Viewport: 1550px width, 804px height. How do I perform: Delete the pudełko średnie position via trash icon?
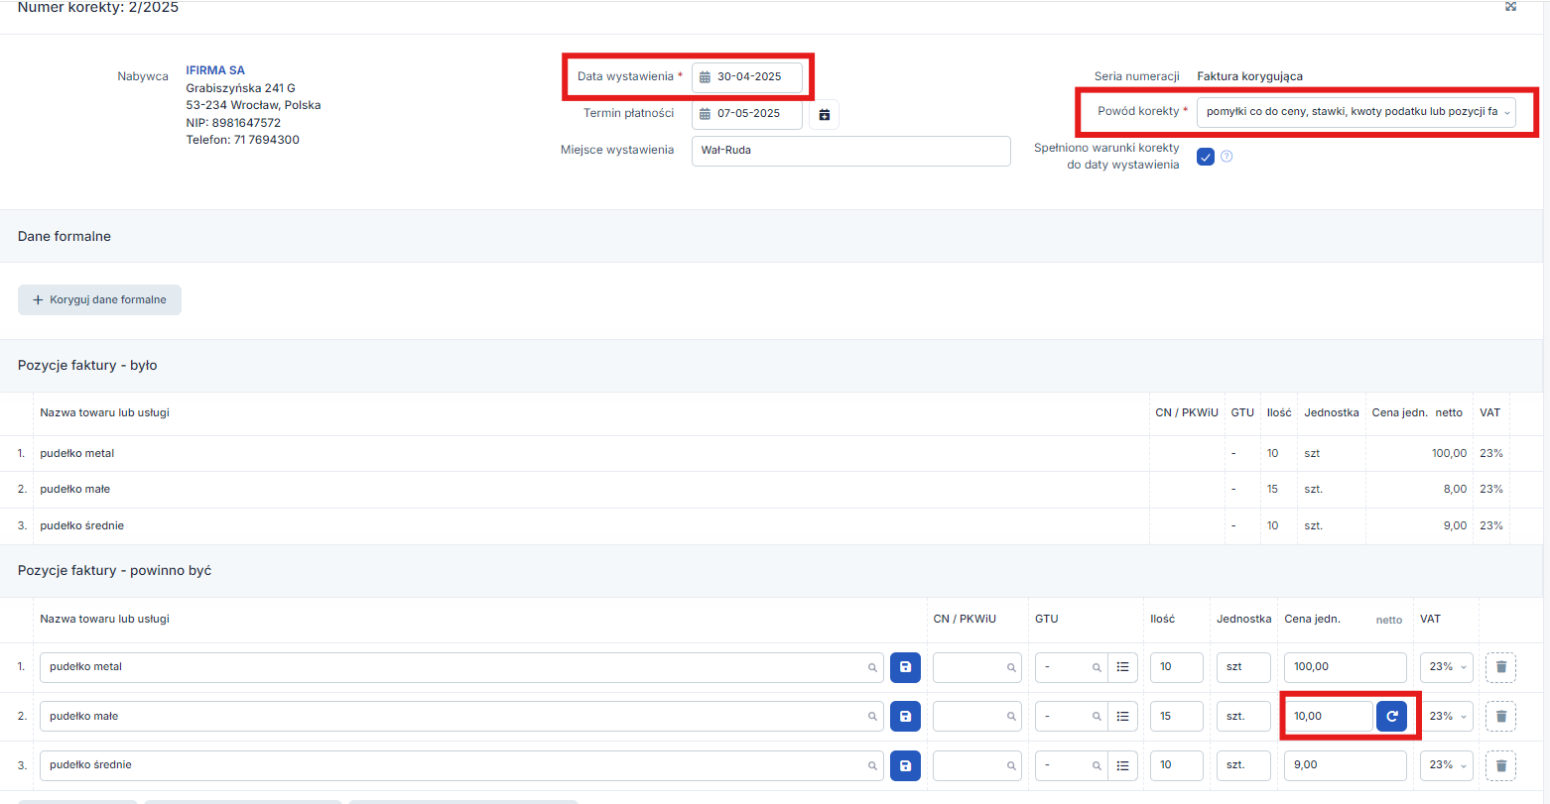[1500, 765]
